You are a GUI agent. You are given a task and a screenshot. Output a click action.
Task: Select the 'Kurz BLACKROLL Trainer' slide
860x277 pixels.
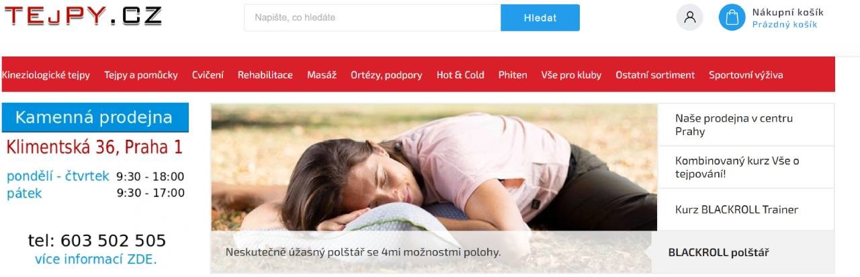tap(746, 209)
